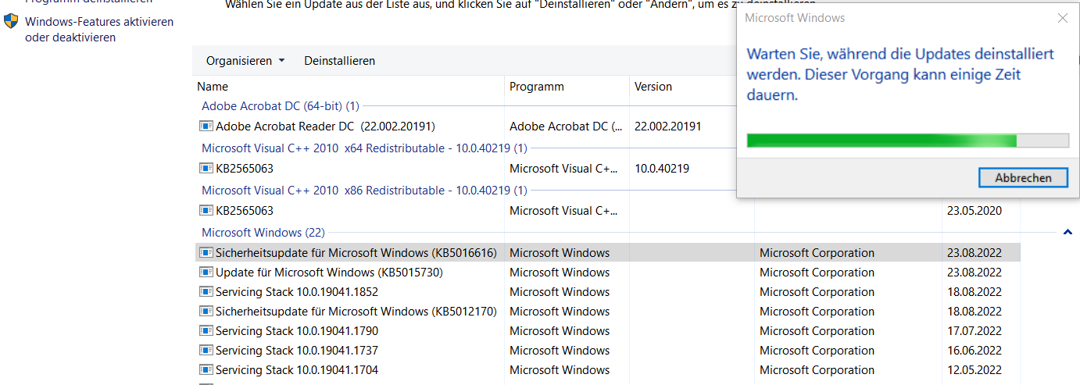Click the Servicing Stack 10.0.19041.1790 icon
This screenshot has height=385, width=1080.
206,331
